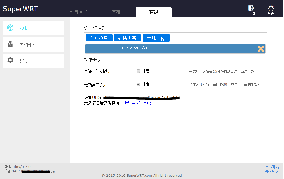Open the 官方网站 link

point(272,167)
